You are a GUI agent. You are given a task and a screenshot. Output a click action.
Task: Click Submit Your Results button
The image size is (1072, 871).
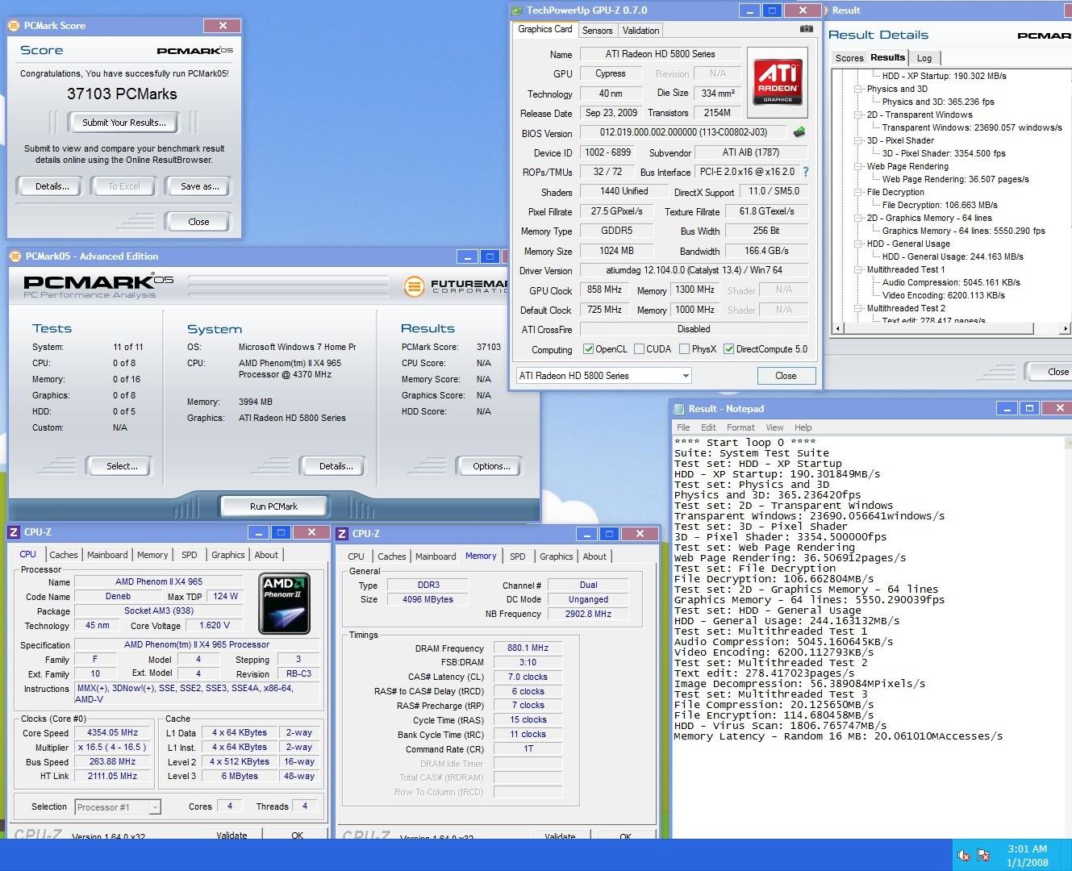coord(124,123)
